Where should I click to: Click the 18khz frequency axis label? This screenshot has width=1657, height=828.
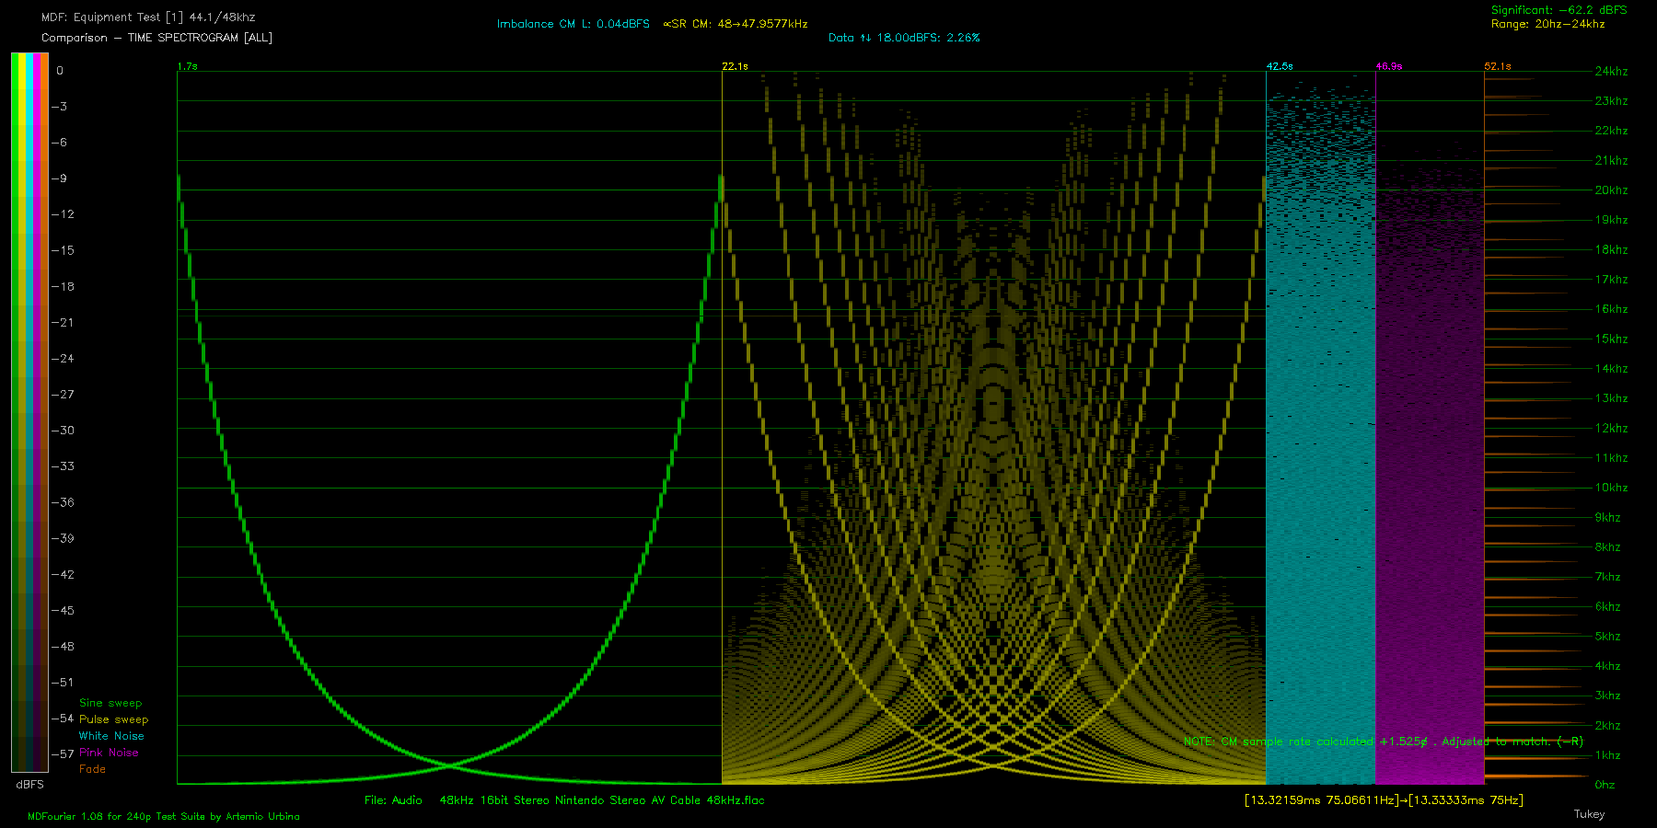1611,250
